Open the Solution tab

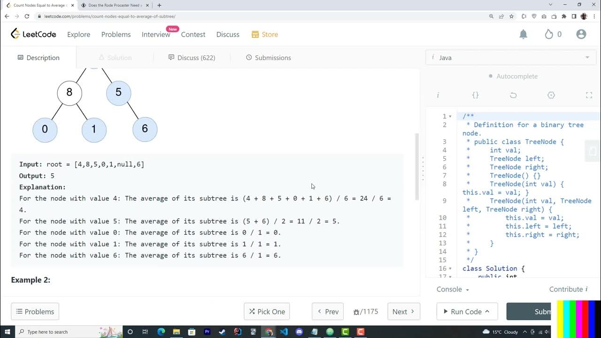[x=115, y=58]
